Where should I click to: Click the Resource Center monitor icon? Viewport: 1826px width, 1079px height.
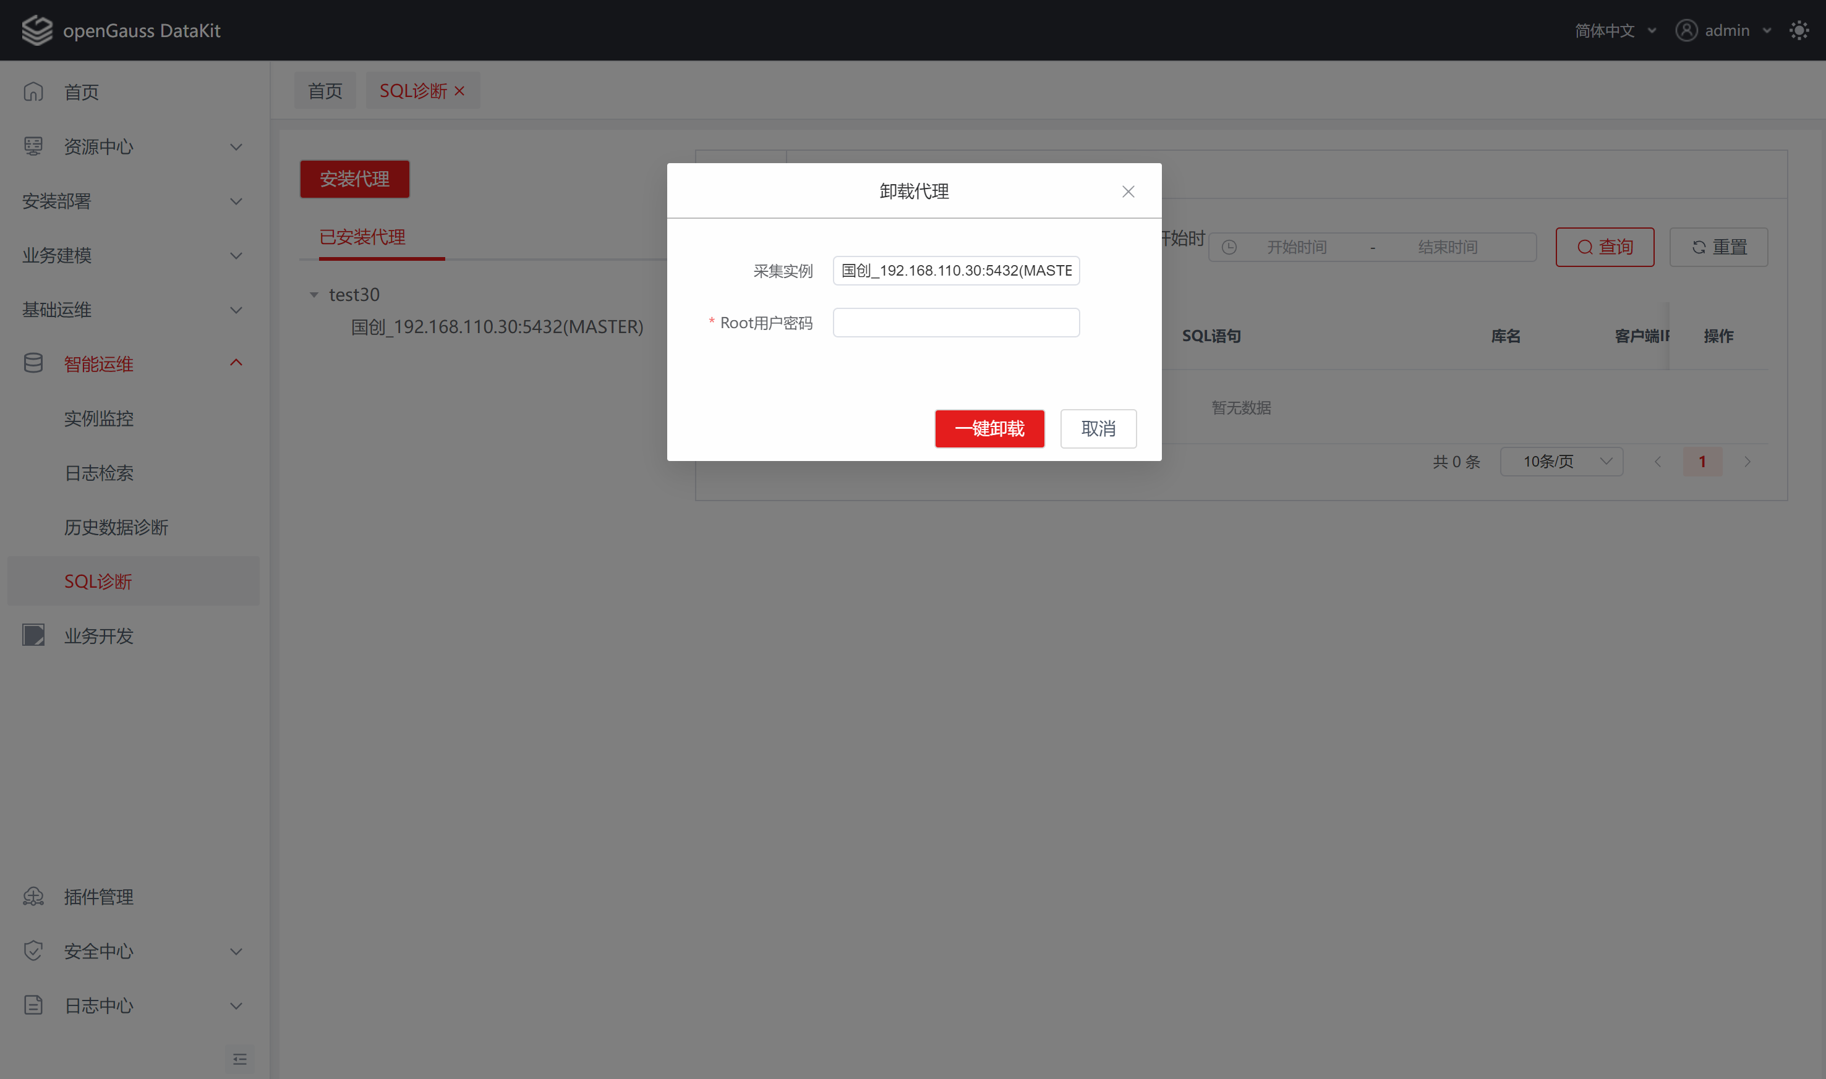[x=33, y=146]
